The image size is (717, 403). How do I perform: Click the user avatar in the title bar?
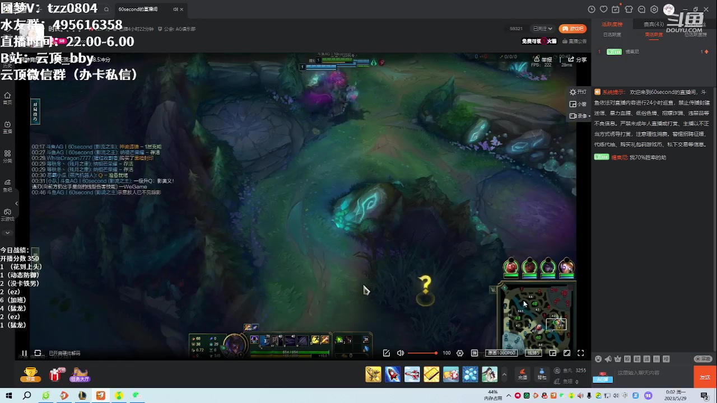tap(668, 10)
